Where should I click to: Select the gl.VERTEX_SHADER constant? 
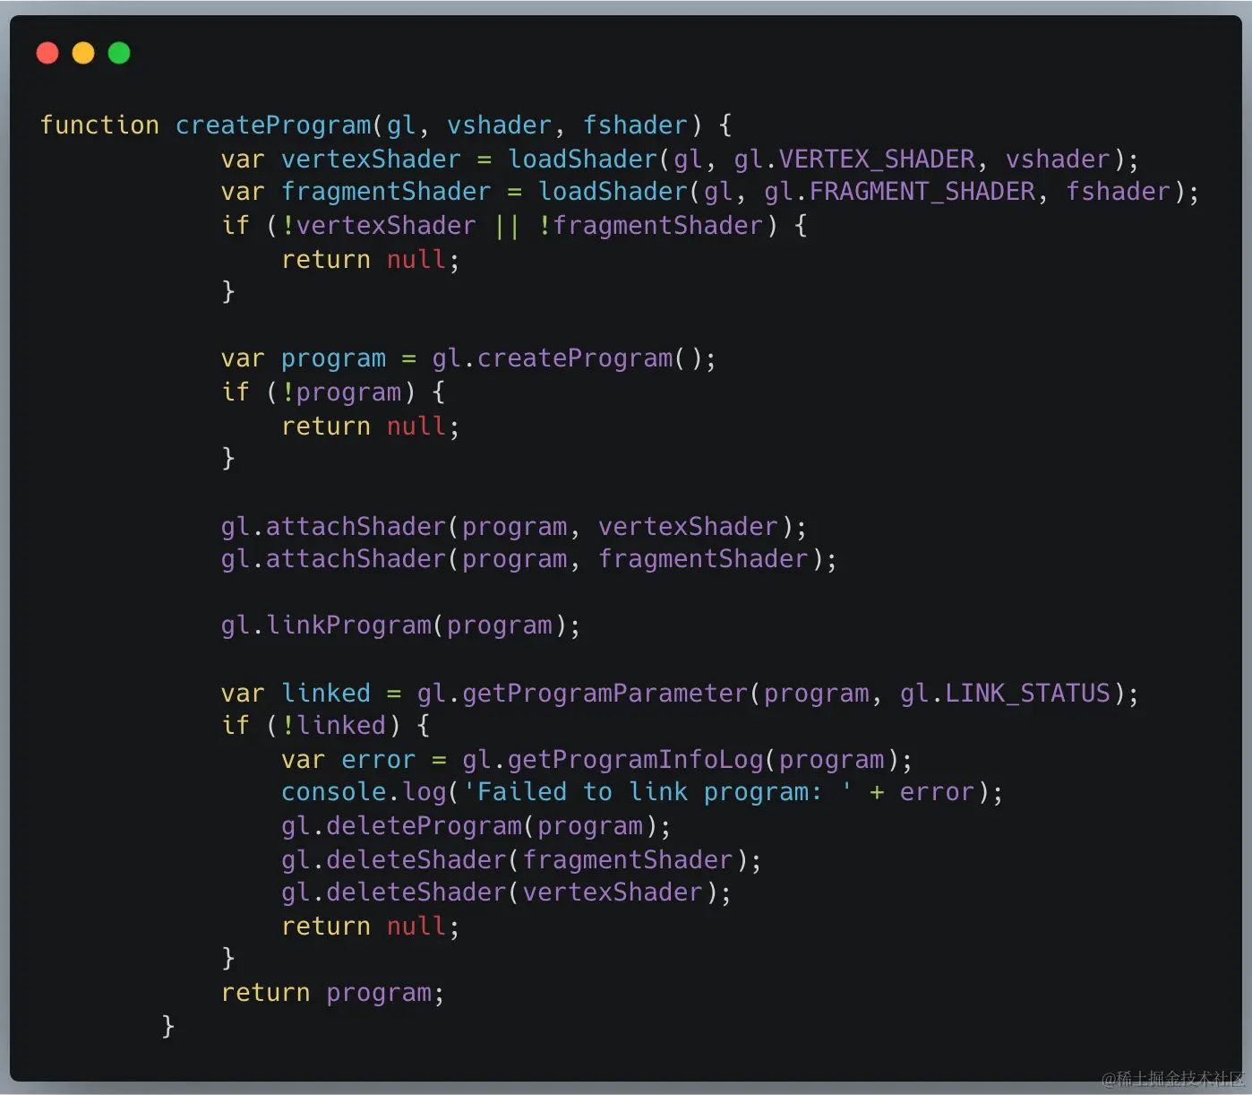854,160
